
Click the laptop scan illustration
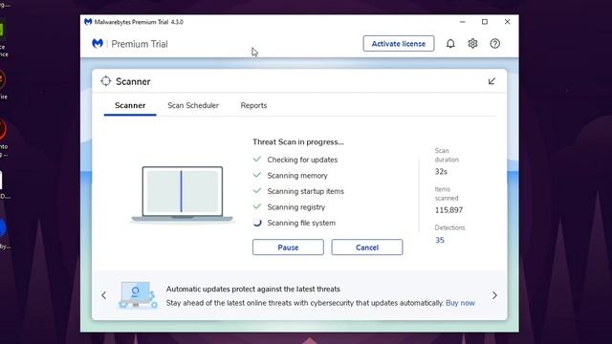click(183, 194)
